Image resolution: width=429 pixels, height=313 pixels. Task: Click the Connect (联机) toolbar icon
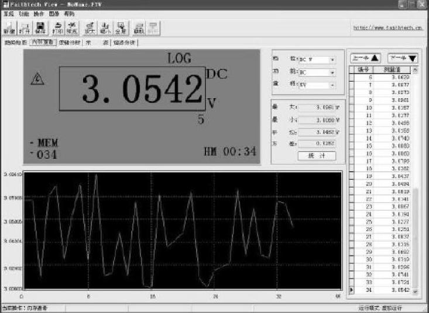139,27
